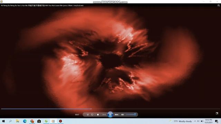The height and width of the screenshot is (124, 221).
Task: Click the 00:07 elapsed time display
Action: pyautogui.click(x=77, y=115)
